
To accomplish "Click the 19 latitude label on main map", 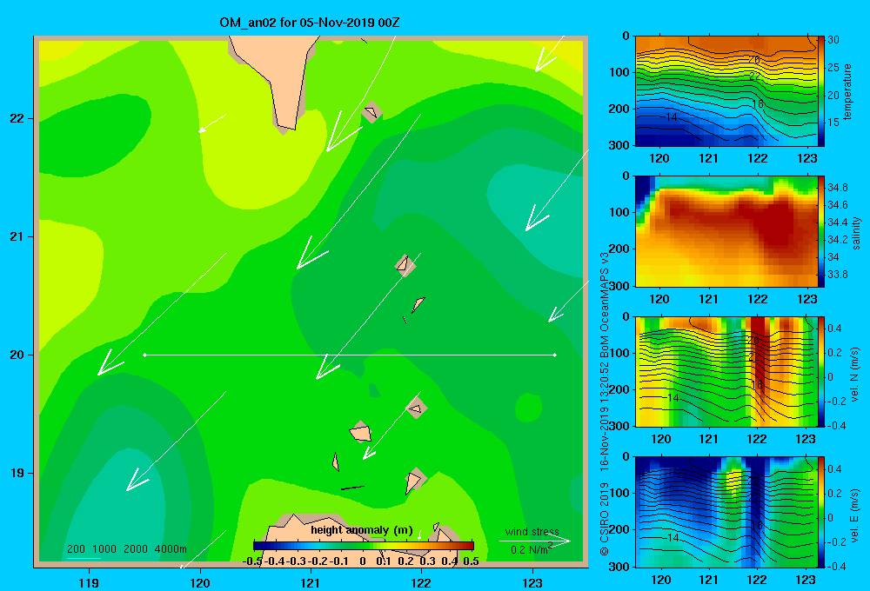I will click(x=17, y=473).
